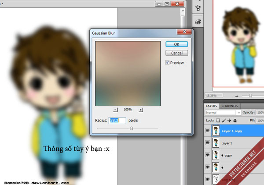Select Layer 1 thumbnail

[x=216, y=143]
